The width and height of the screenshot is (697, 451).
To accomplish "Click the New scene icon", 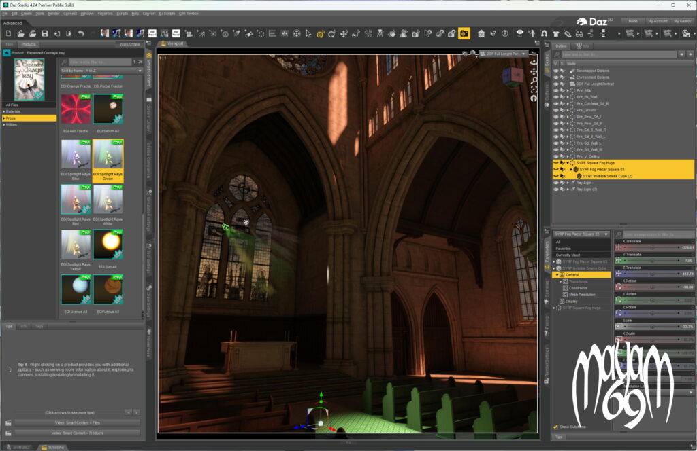I will (x=8, y=33).
